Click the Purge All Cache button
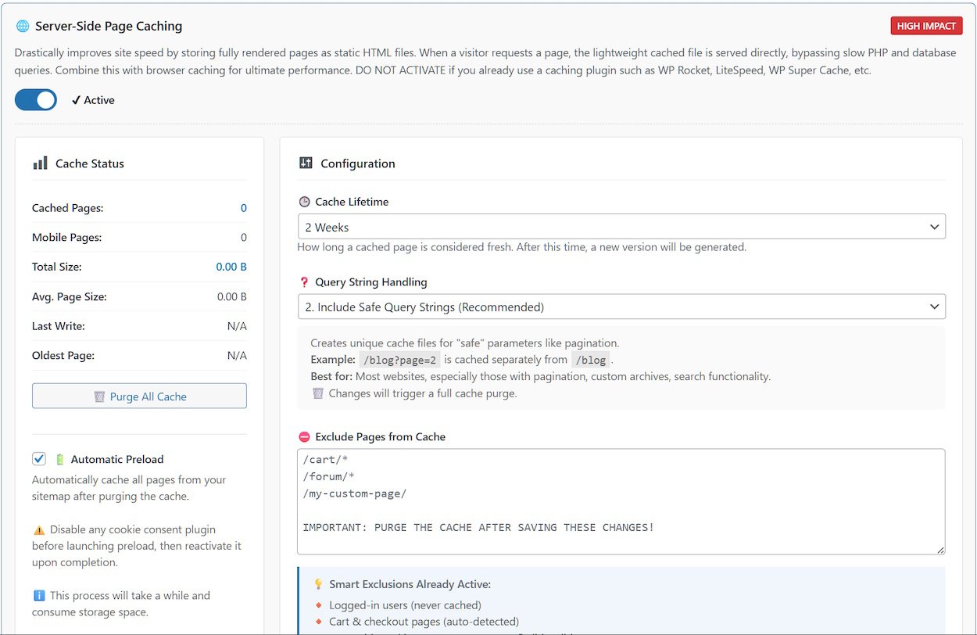The image size is (977, 635). tap(139, 396)
